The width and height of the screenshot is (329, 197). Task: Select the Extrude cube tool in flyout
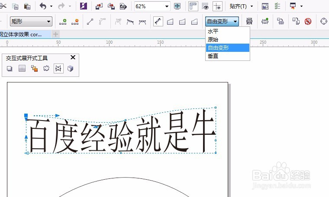pos(71,68)
